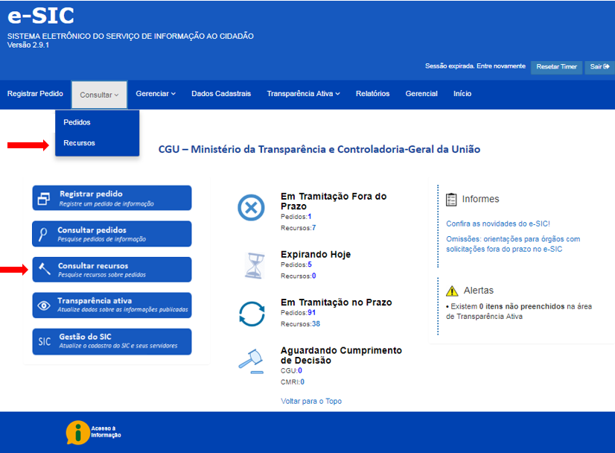Open the Gestão do SIC button

click(112, 341)
